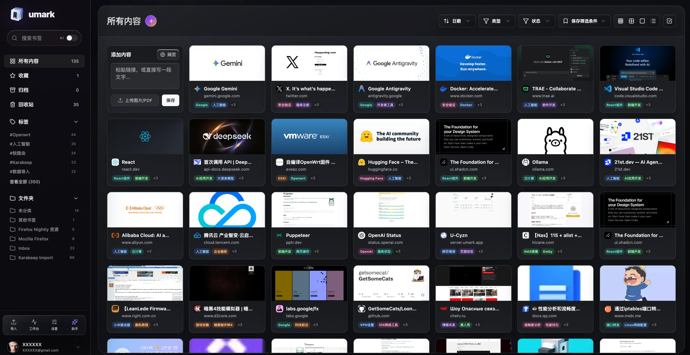Collapse the 标签 section chevron

point(76,122)
